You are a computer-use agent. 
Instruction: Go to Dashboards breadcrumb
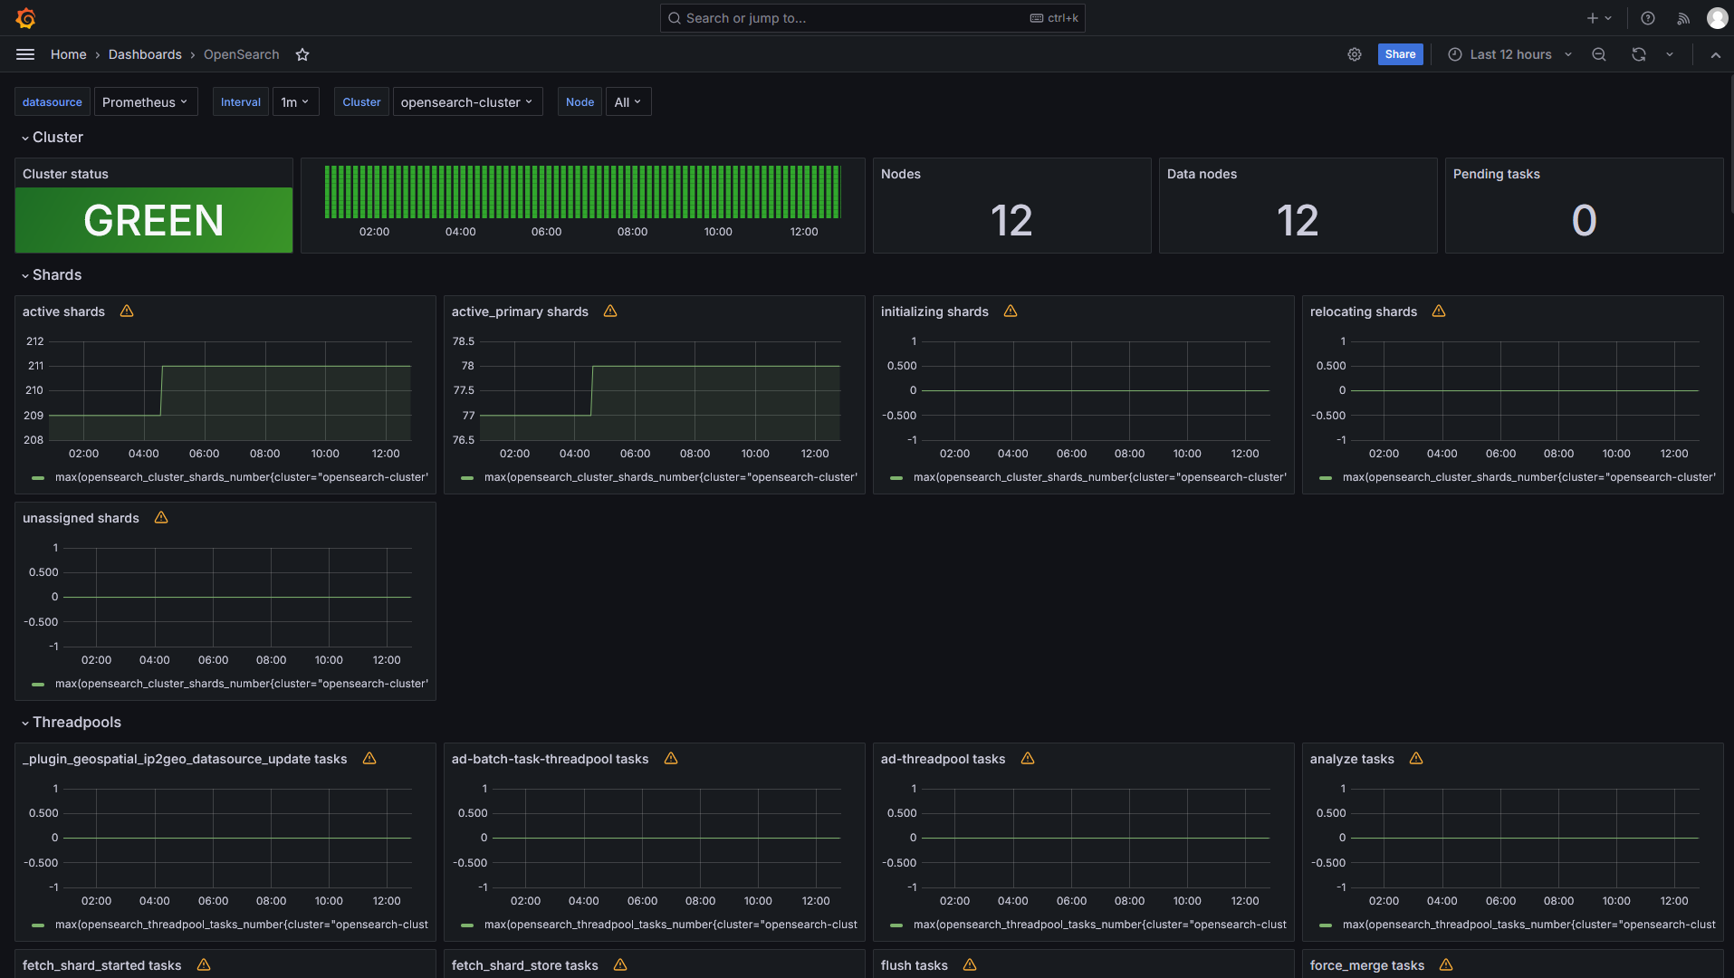tap(145, 54)
